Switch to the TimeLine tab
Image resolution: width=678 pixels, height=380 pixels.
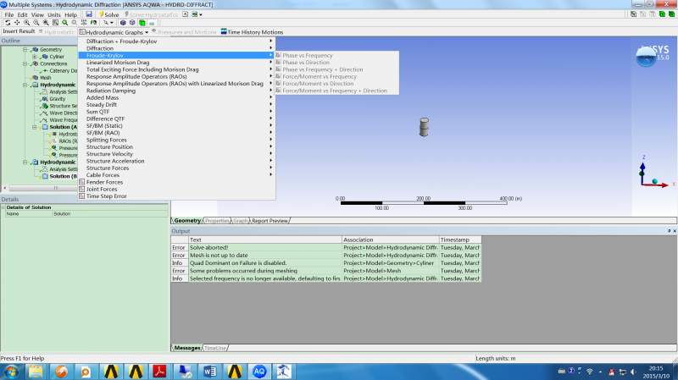tap(215, 348)
